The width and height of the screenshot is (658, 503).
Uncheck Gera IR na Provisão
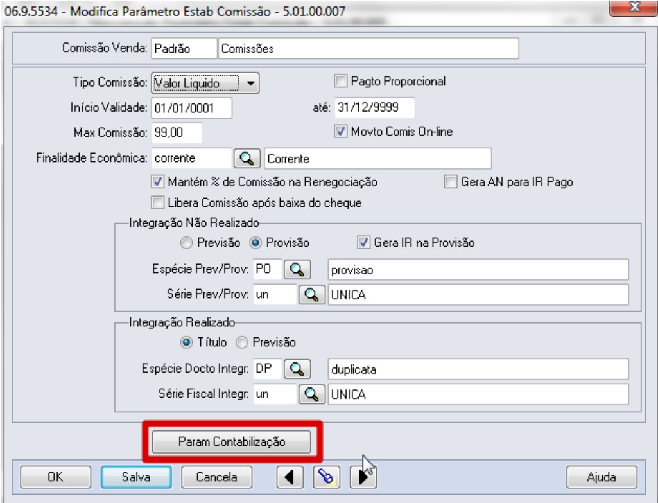click(x=363, y=242)
